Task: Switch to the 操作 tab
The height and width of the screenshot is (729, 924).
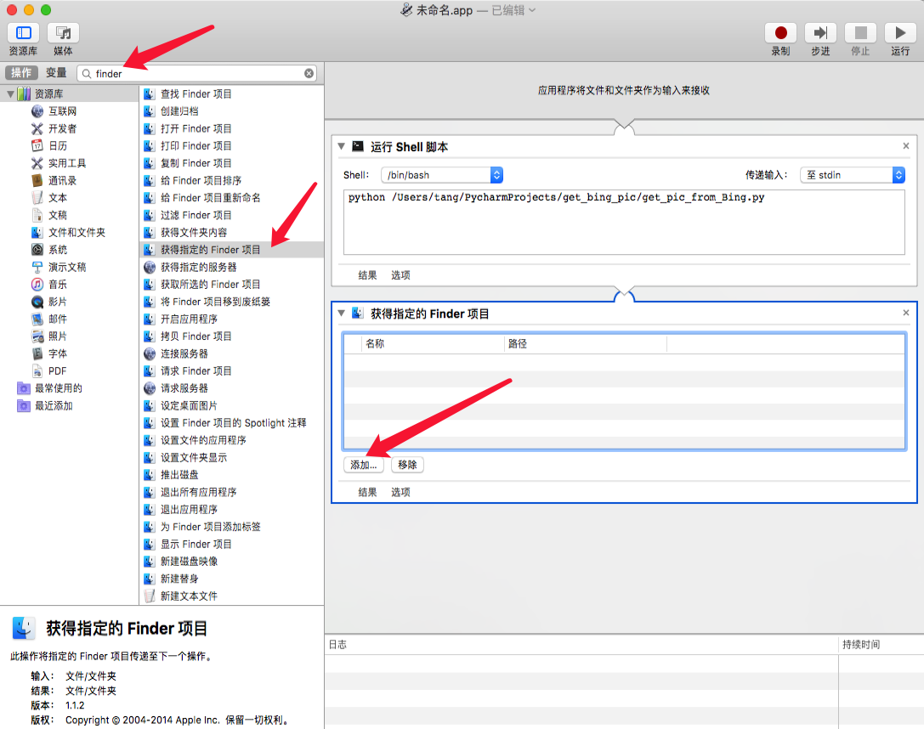Action: pyautogui.click(x=22, y=72)
